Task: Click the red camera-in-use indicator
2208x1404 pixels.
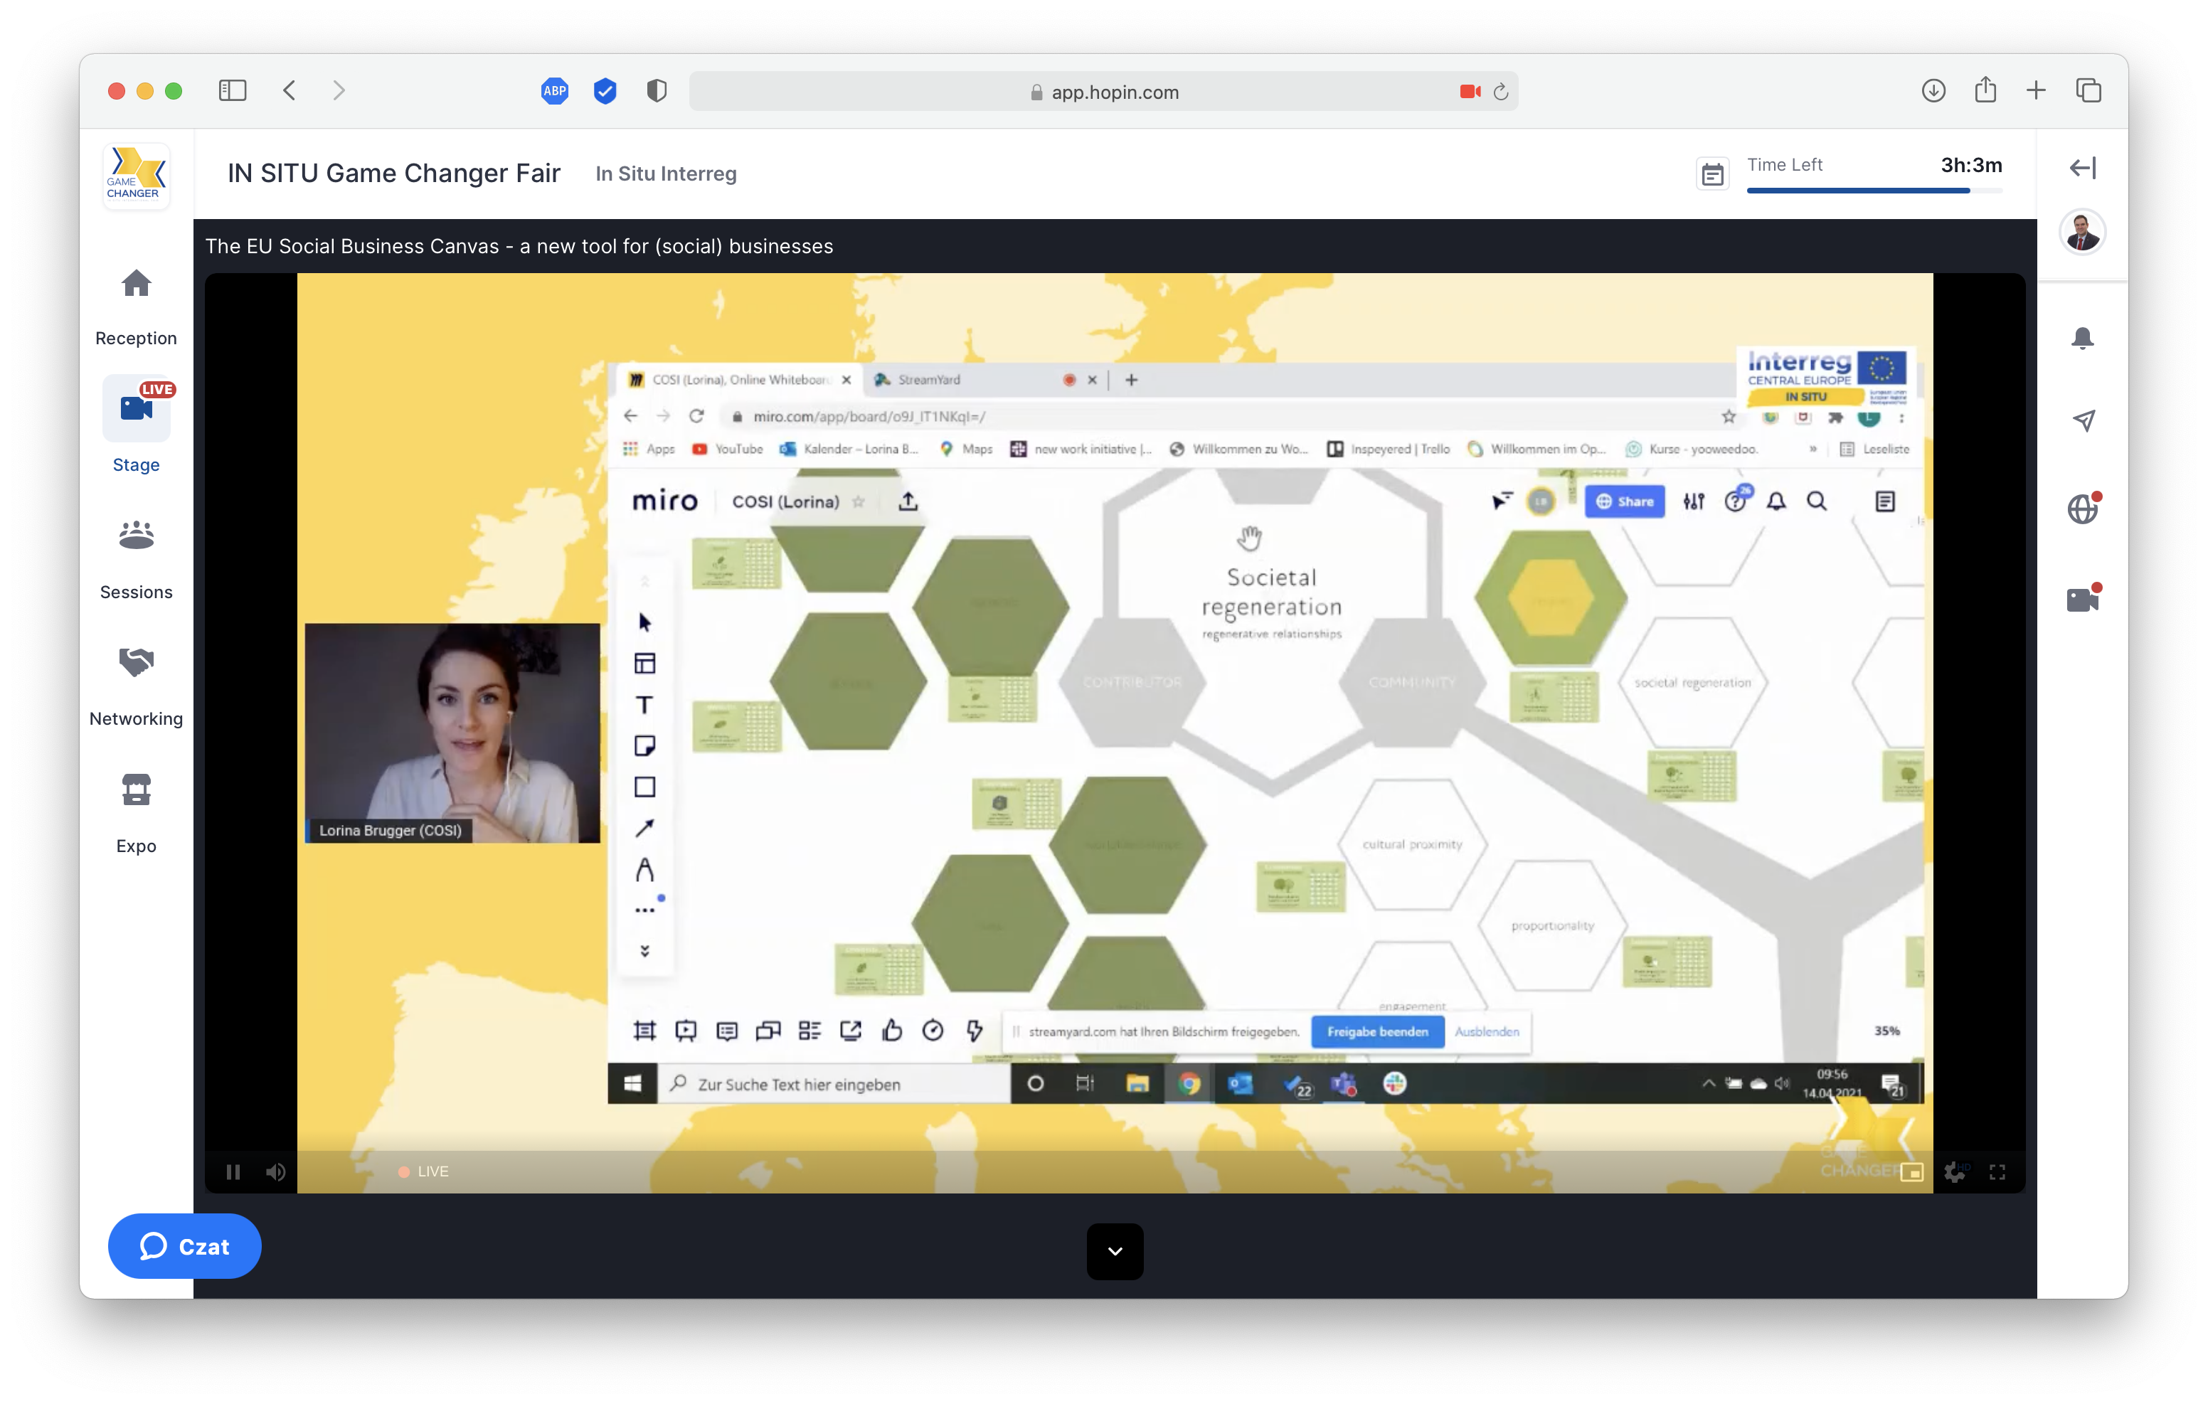Action: pyautogui.click(x=1470, y=91)
